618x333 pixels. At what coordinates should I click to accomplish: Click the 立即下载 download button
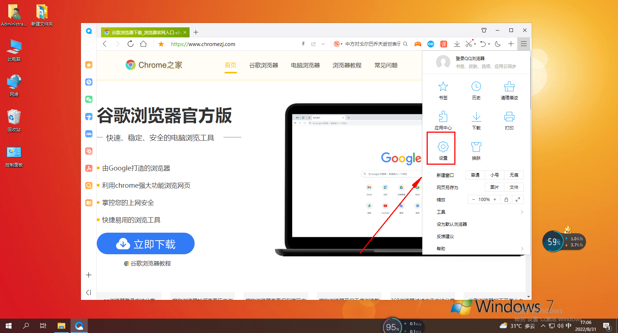[146, 244]
